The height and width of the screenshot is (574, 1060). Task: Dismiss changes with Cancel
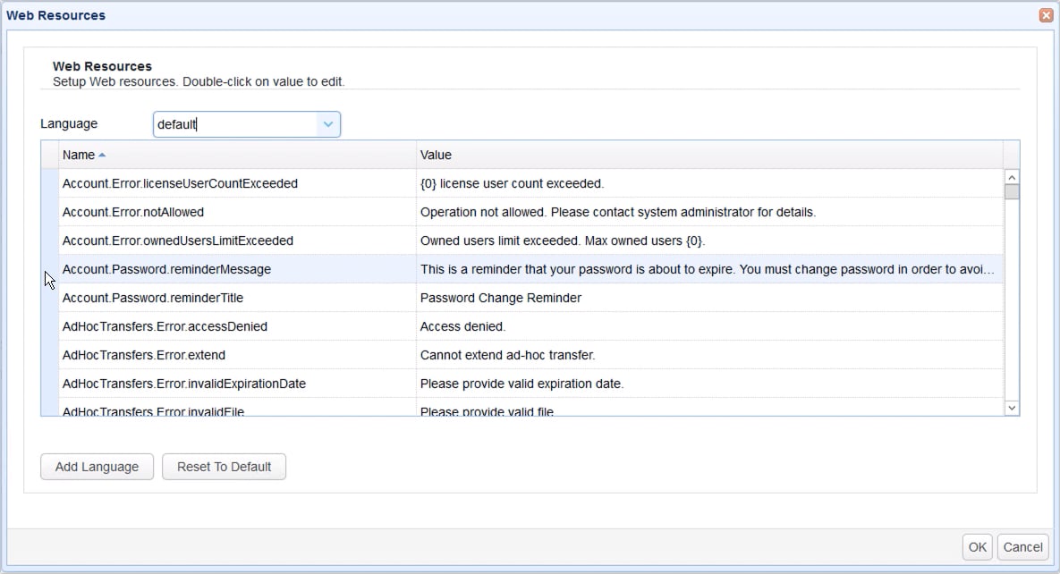point(1022,546)
